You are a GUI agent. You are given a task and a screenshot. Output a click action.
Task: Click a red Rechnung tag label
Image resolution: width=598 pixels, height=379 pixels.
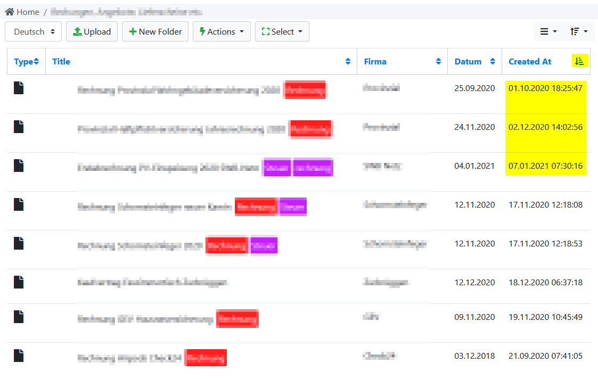tap(304, 89)
